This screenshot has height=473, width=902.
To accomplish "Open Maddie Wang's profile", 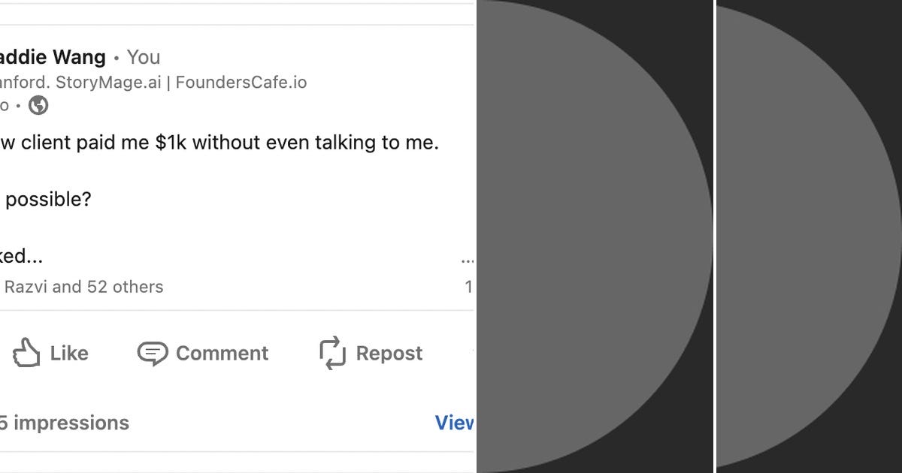I will [x=53, y=57].
